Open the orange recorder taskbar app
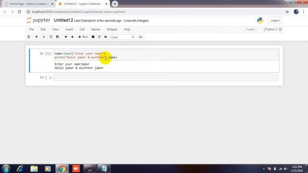Image resolution: width=308 pixels, height=173 pixels. click(x=76, y=169)
